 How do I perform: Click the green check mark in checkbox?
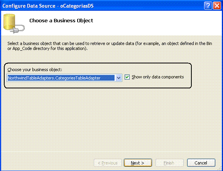point(127,77)
